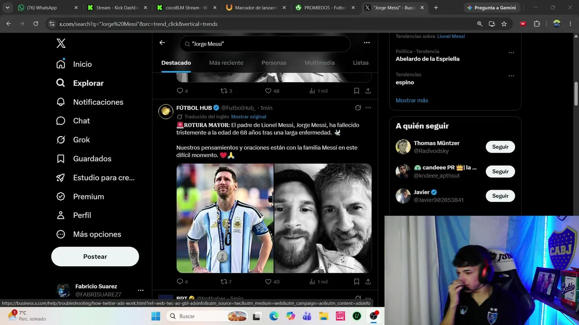Go to Inicio home icon
The height and width of the screenshot is (325, 579).
61,64
